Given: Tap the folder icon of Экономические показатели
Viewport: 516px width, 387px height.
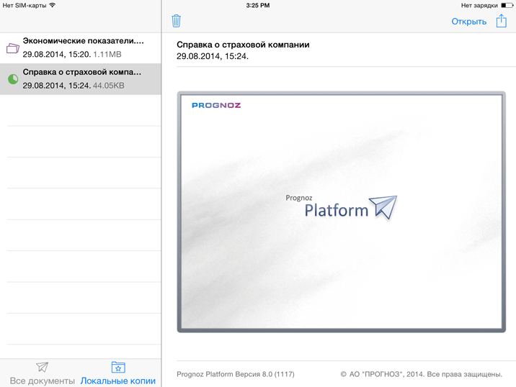Looking at the screenshot, I should point(13,48).
